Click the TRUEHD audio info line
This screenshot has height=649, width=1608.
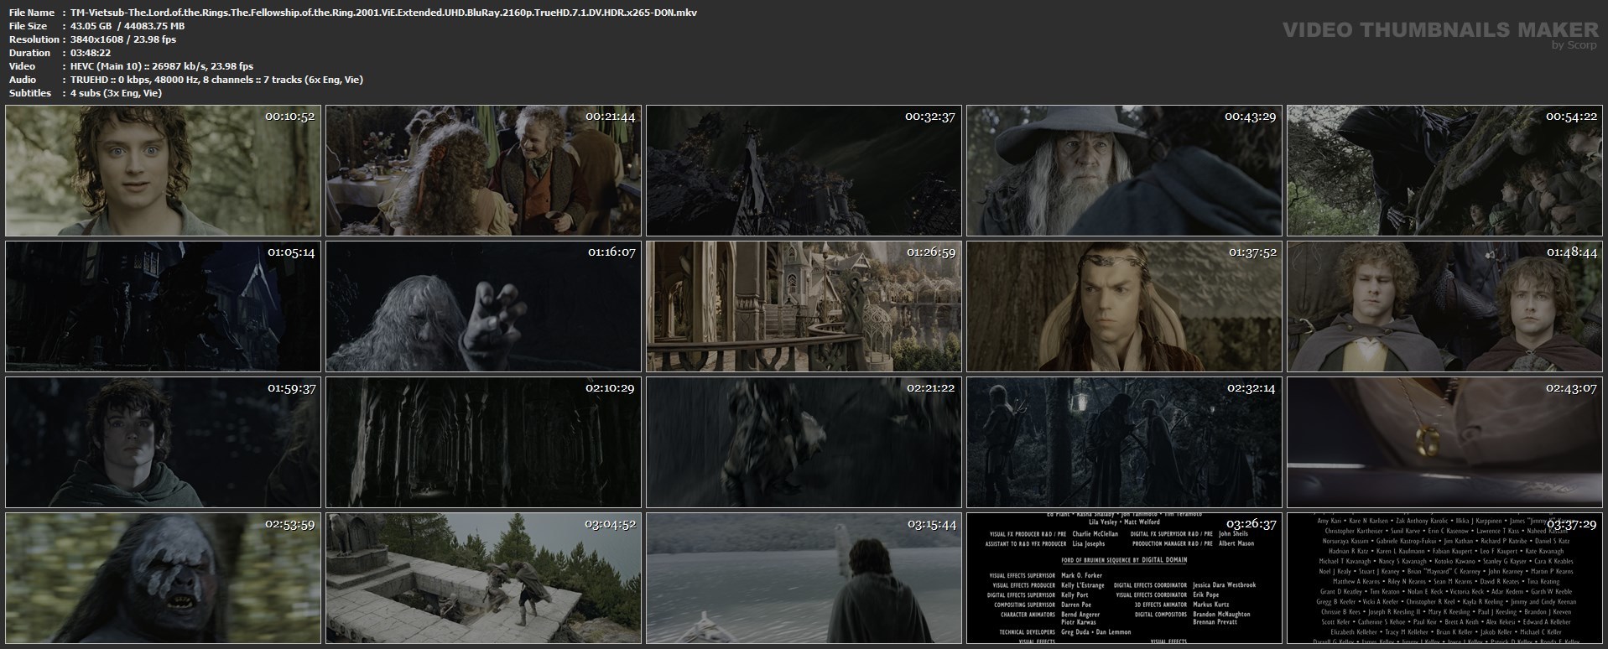pos(217,80)
